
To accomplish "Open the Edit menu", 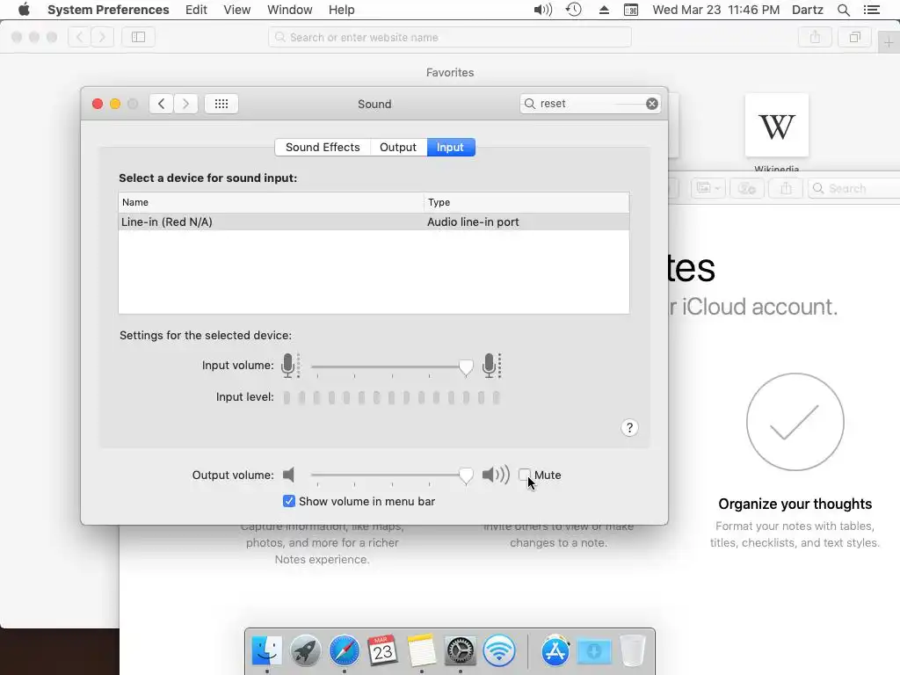I will [196, 10].
